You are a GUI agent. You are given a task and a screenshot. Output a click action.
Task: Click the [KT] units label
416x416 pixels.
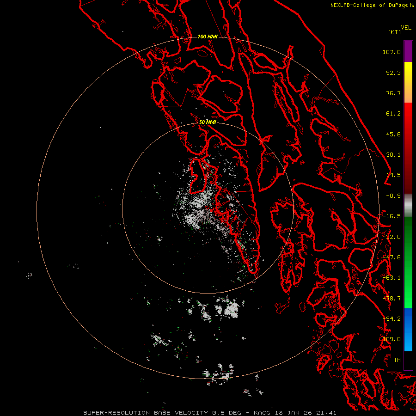tap(395, 32)
